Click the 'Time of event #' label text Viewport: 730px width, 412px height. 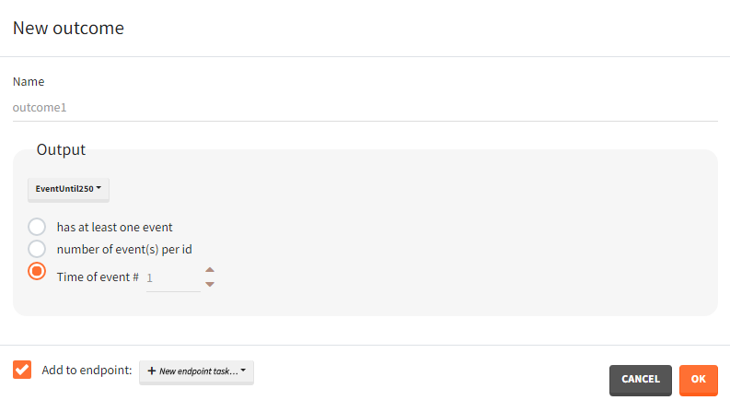coord(98,277)
